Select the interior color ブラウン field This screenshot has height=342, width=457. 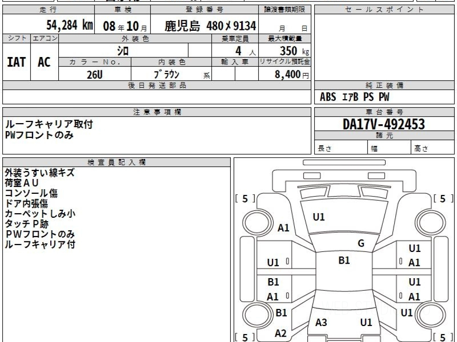166,74
